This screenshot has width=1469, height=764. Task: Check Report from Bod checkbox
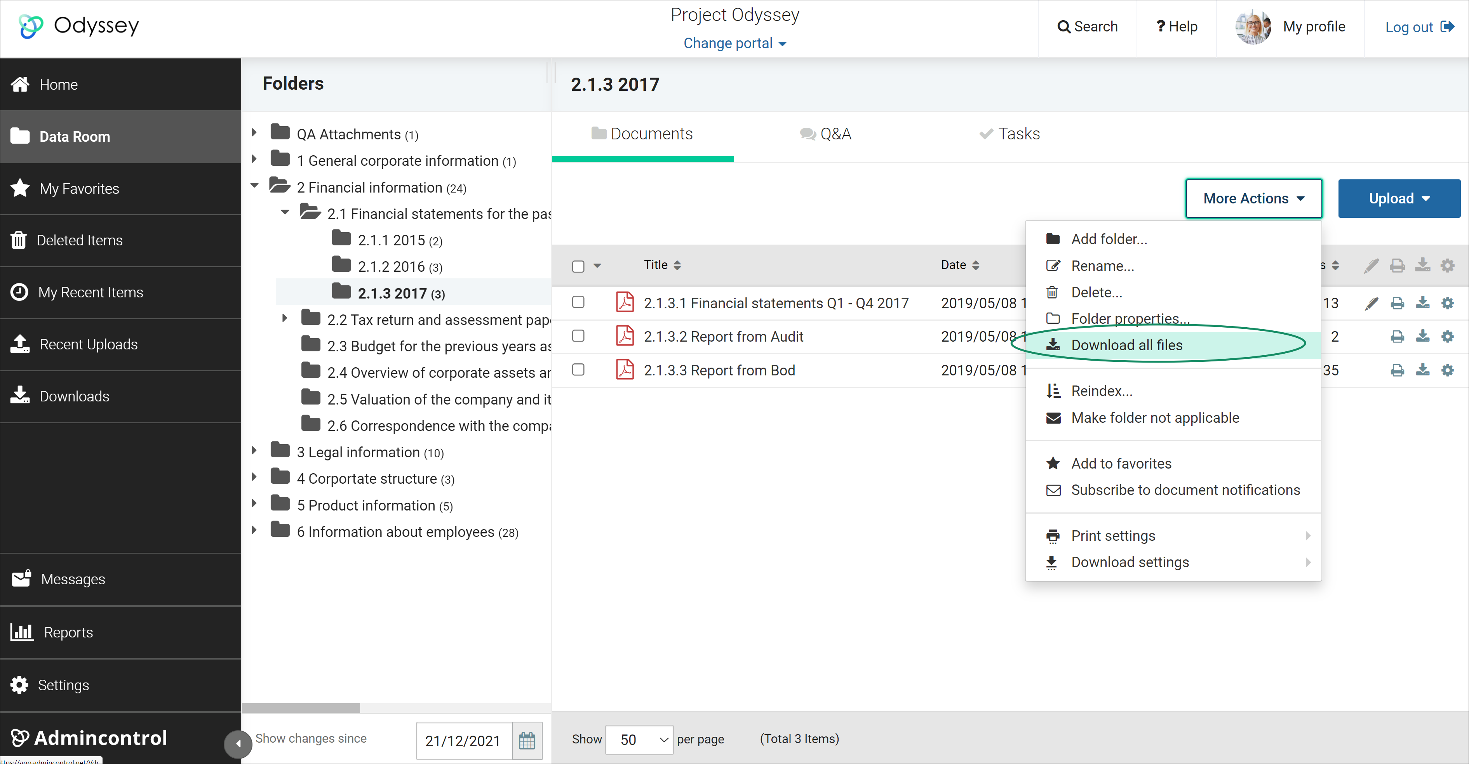click(x=578, y=369)
